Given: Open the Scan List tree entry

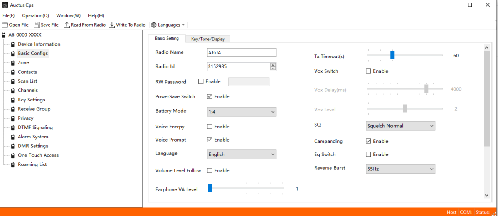Looking at the screenshot, I should (27, 81).
